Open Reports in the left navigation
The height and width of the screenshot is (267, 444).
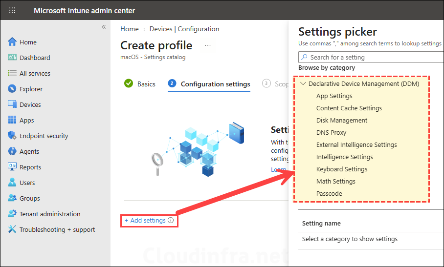30,167
